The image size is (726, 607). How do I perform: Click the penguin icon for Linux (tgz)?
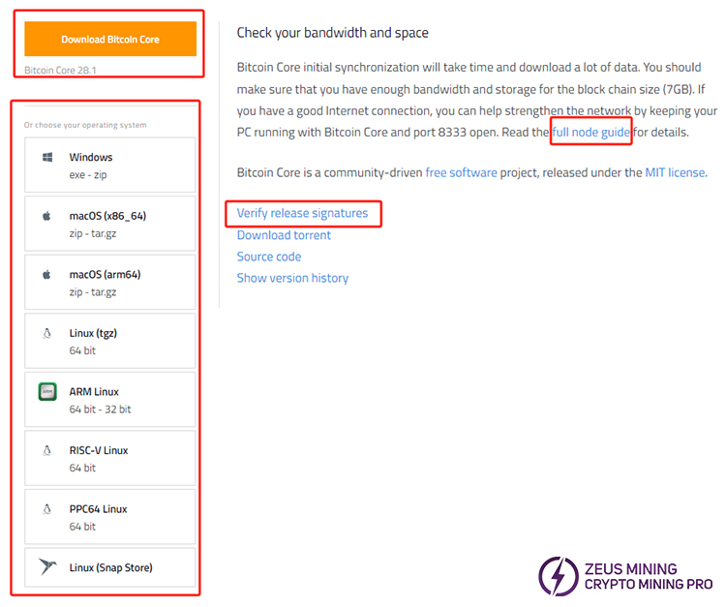tap(46, 333)
